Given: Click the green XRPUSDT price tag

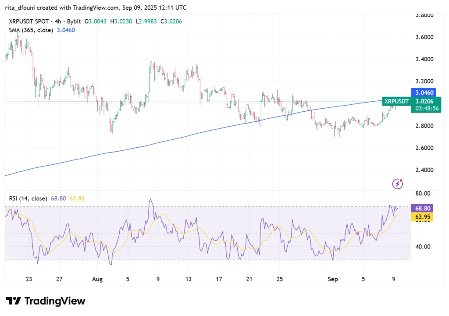Looking at the screenshot, I should pos(396,102).
